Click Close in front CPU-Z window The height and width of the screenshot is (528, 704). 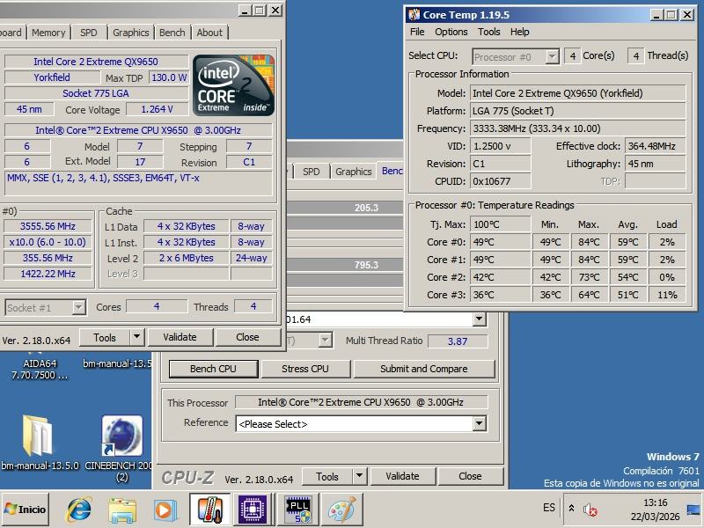[x=247, y=337]
